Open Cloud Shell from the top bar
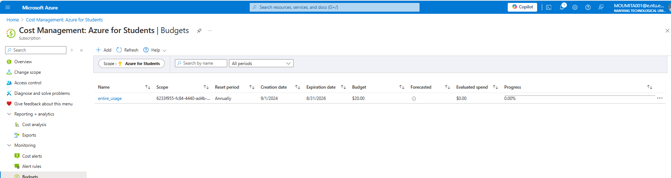 pyautogui.click(x=549, y=7)
